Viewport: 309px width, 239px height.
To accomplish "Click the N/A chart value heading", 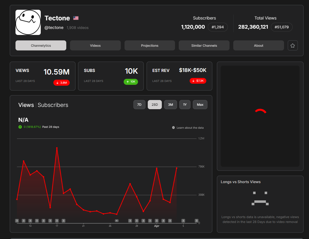I will click(23, 120).
